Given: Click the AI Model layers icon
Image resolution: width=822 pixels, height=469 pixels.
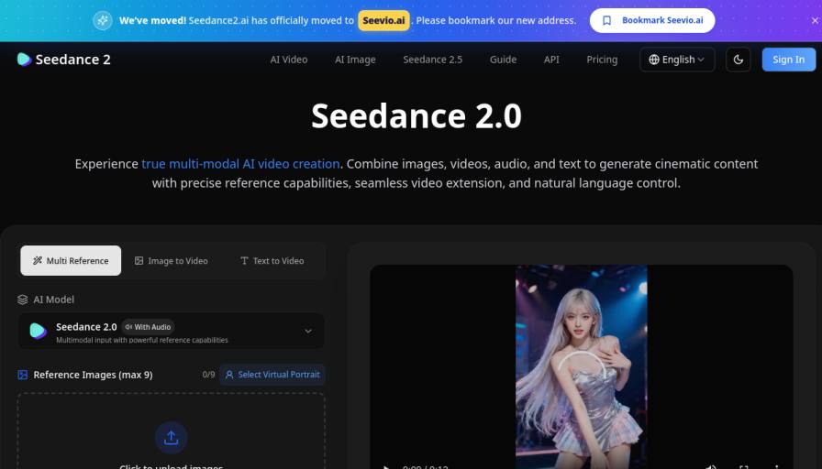Looking at the screenshot, I should [x=23, y=300].
